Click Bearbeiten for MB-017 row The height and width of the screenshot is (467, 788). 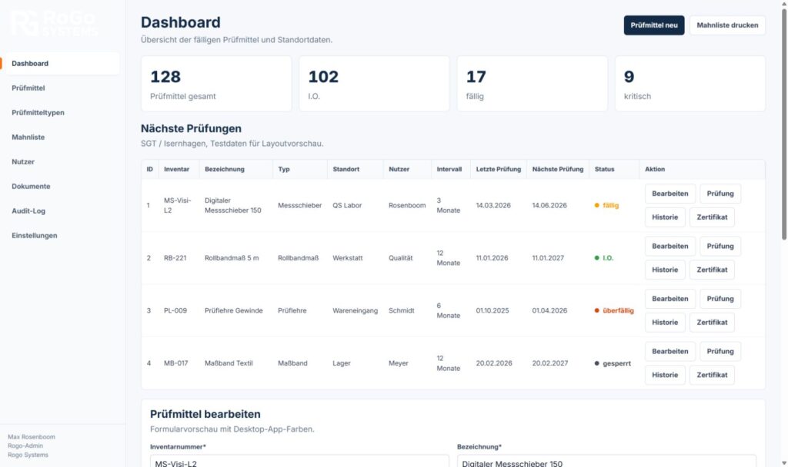tap(670, 352)
